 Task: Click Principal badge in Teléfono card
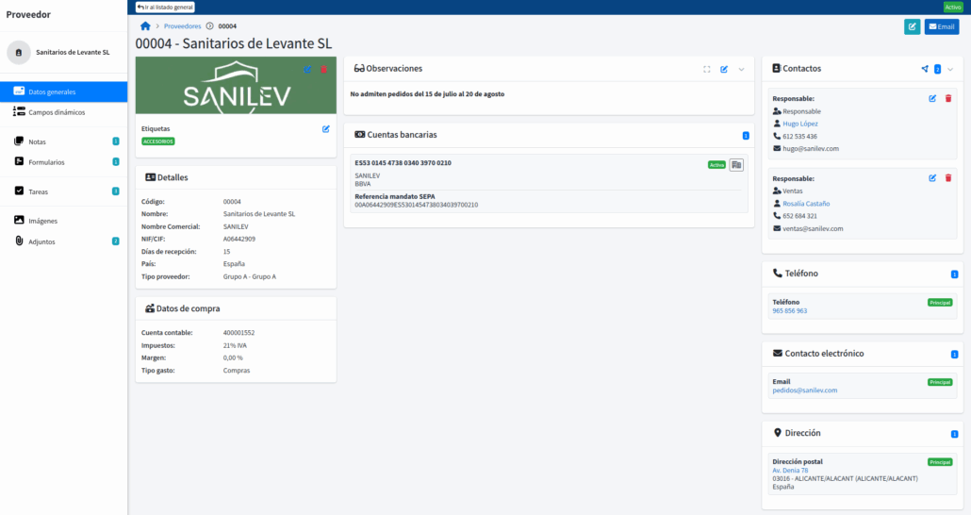coord(939,303)
